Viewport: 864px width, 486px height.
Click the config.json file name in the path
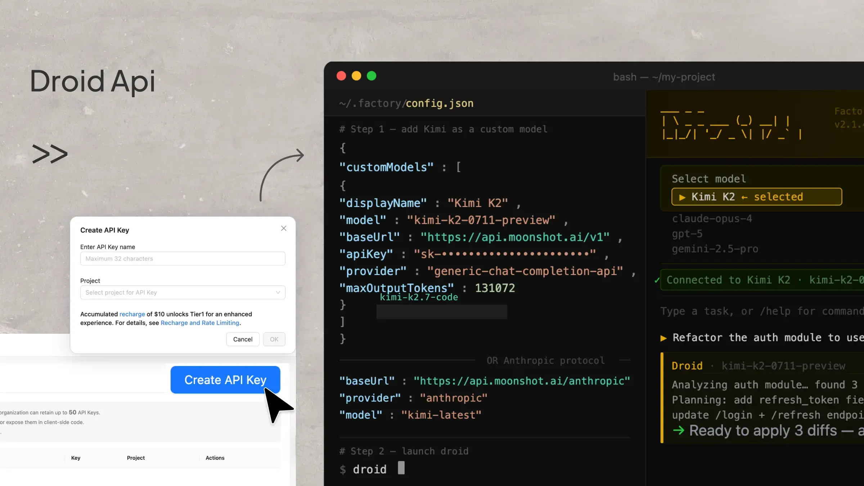(x=440, y=103)
